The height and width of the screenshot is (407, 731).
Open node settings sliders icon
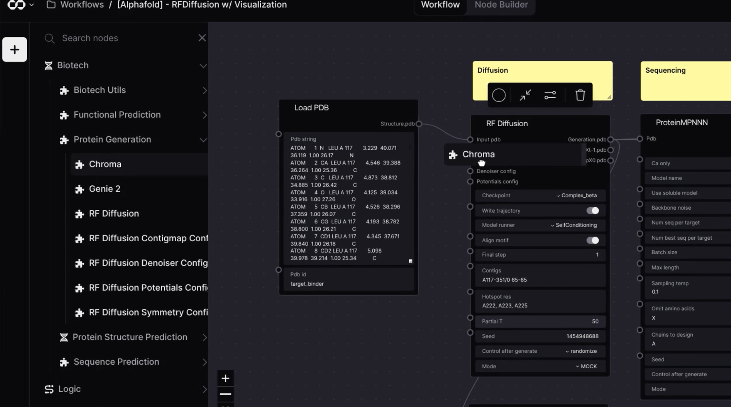(550, 95)
